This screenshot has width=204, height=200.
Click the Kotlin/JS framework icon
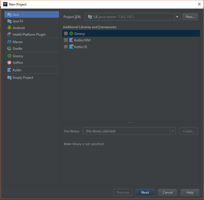(71, 47)
